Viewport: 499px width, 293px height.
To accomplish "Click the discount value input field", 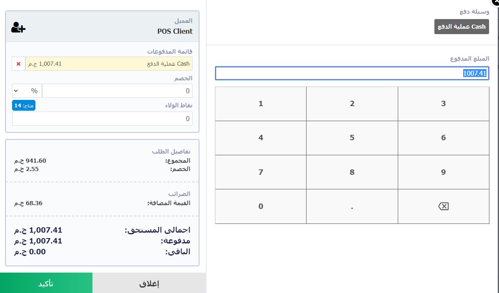I will [x=117, y=91].
